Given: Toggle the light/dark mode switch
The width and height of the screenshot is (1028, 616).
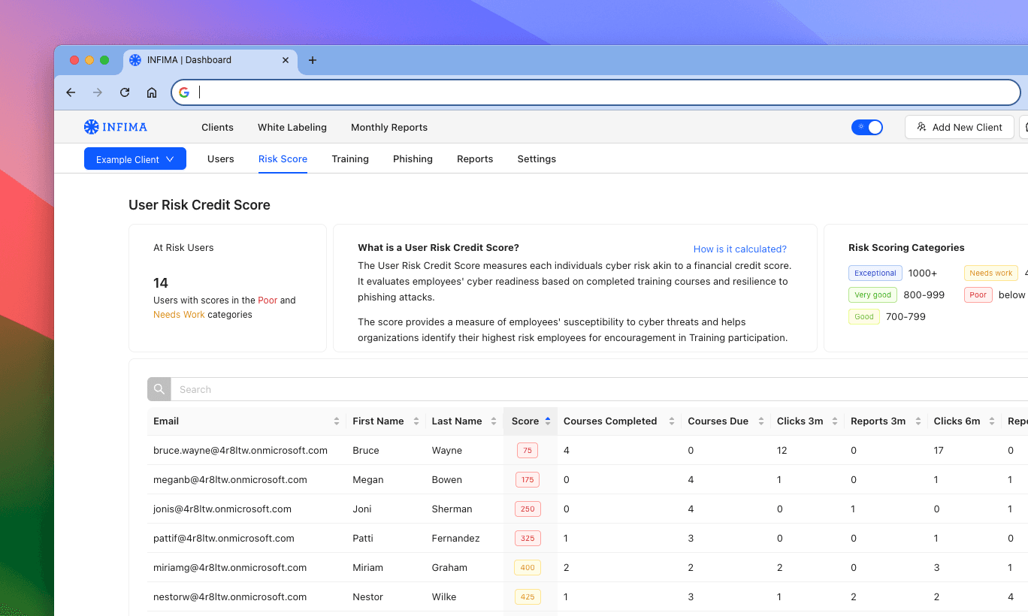Looking at the screenshot, I should click(867, 127).
